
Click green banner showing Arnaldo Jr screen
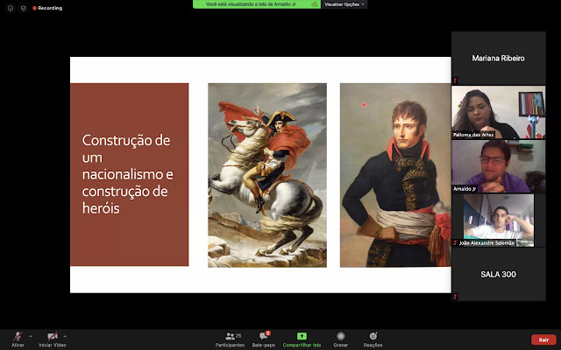coord(257,4)
